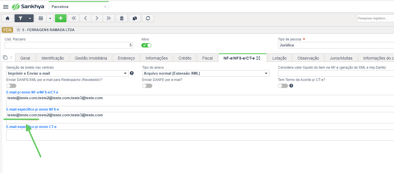Switch to the Crédito tab
Screen dimensions: 394x173
click(185, 58)
